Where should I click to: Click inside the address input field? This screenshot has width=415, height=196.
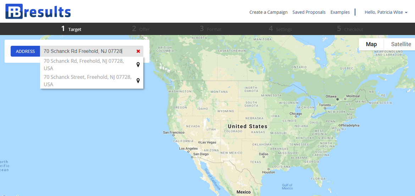coord(87,51)
